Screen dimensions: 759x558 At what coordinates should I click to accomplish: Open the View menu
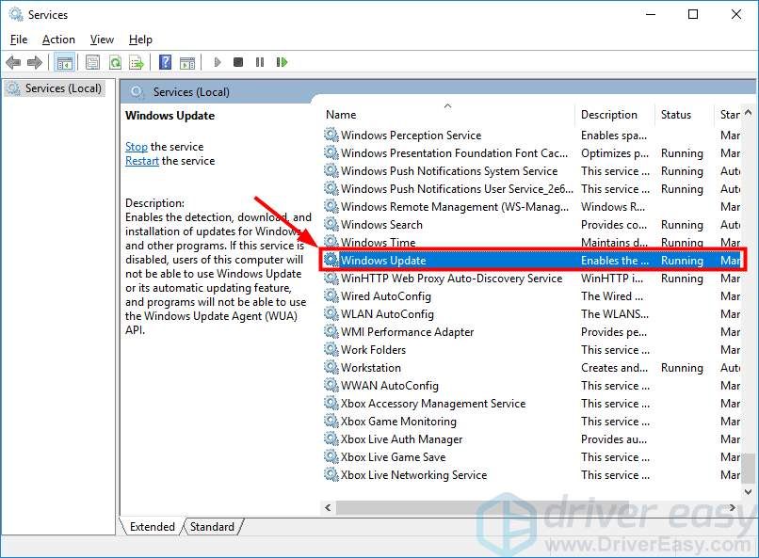tap(102, 40)
